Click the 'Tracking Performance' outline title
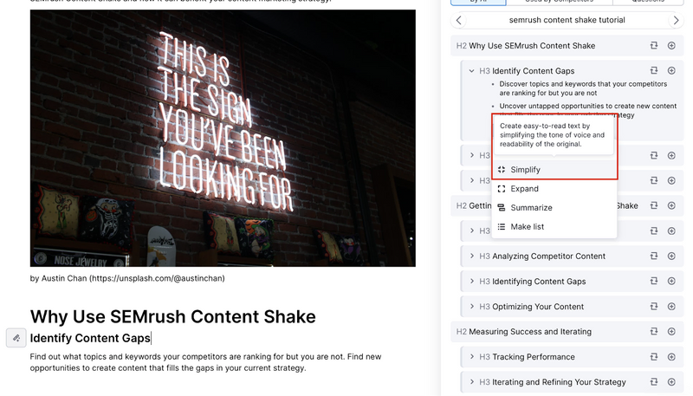Screen dimensions: 693x396 (x=534, y=357)
